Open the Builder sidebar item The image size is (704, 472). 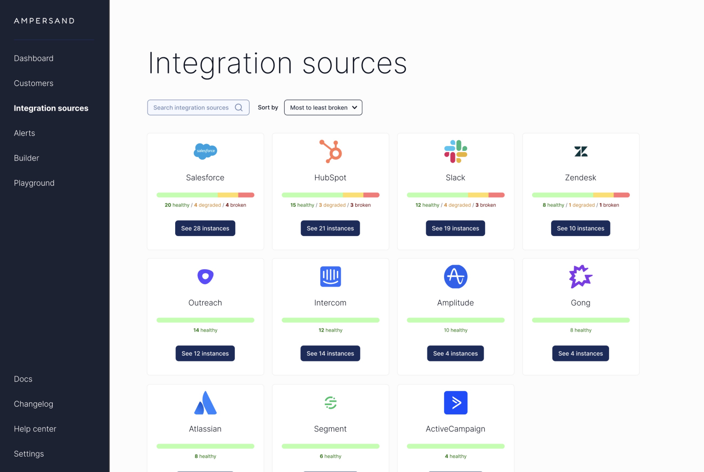(26, 158)
